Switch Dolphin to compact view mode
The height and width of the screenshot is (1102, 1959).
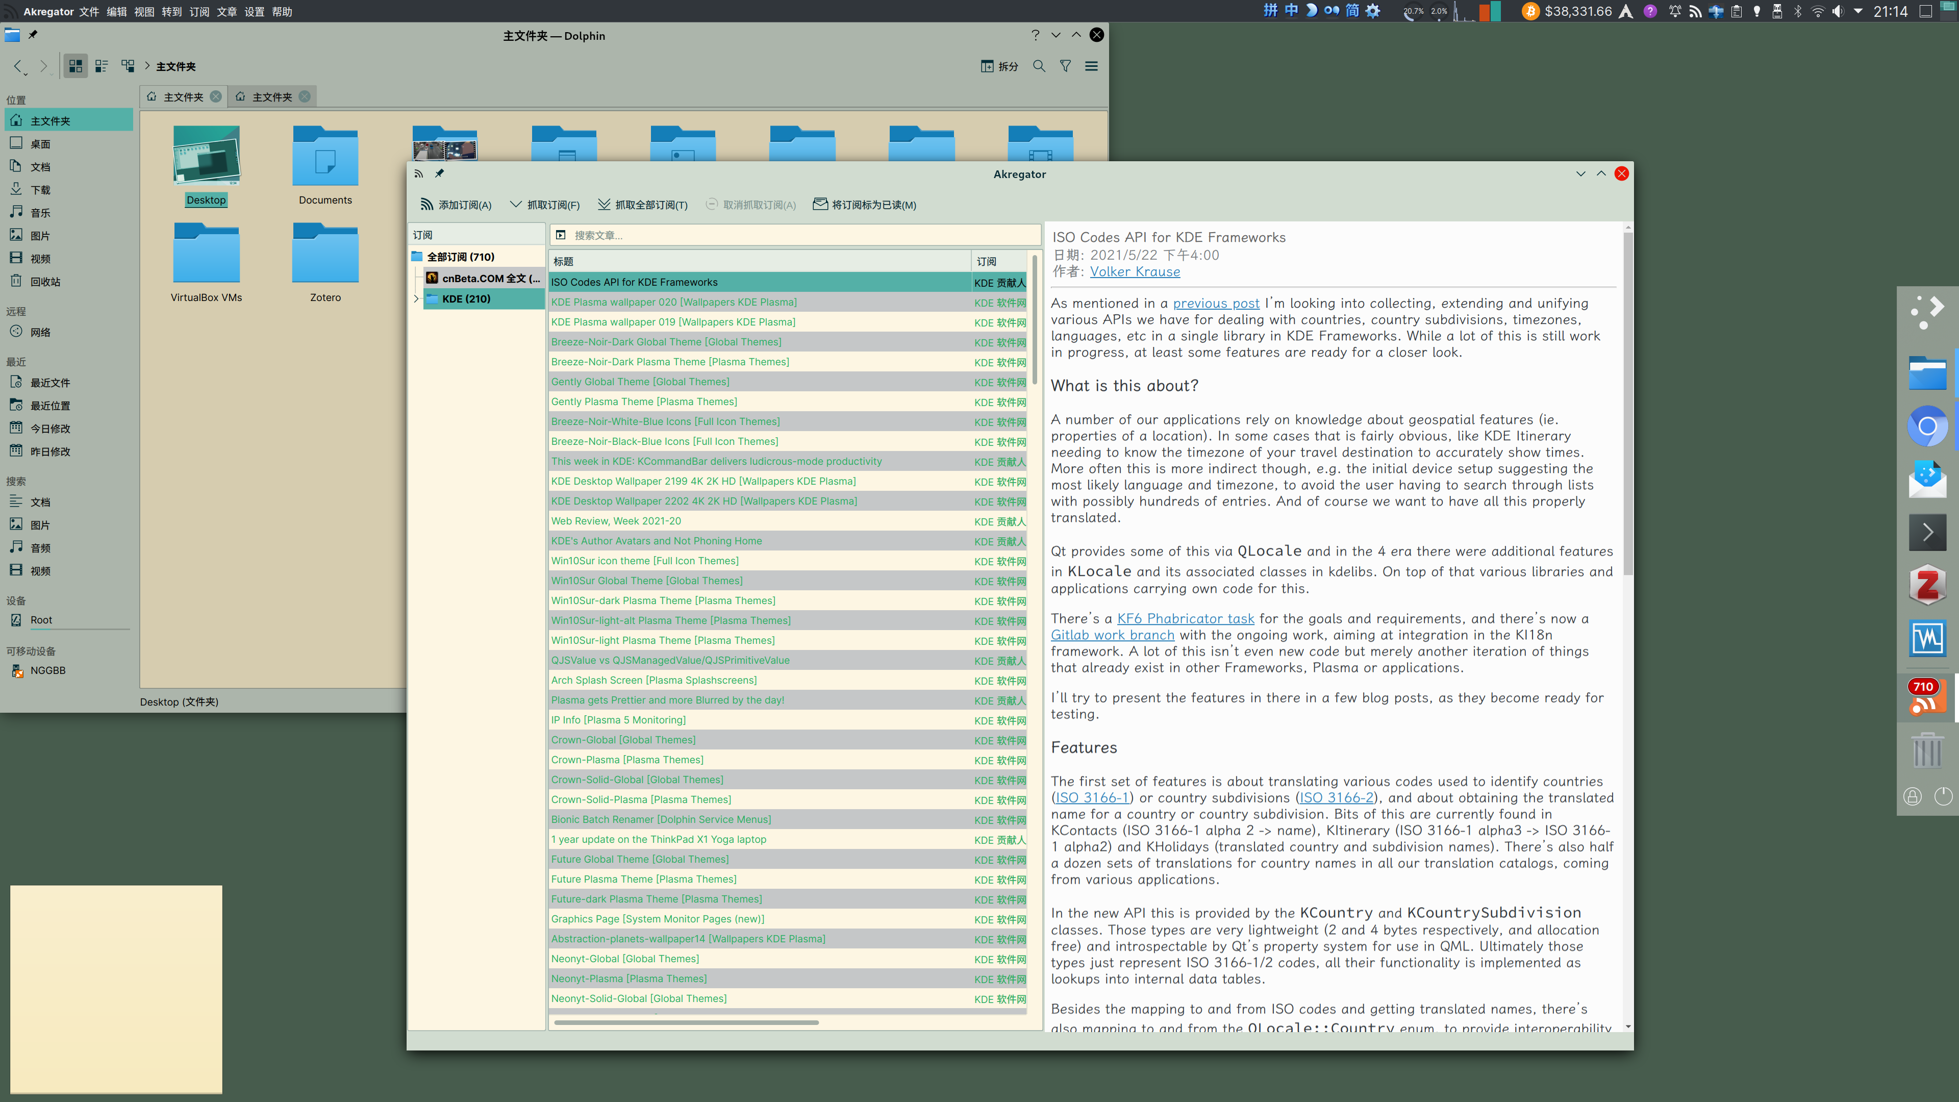pos(101,66)
